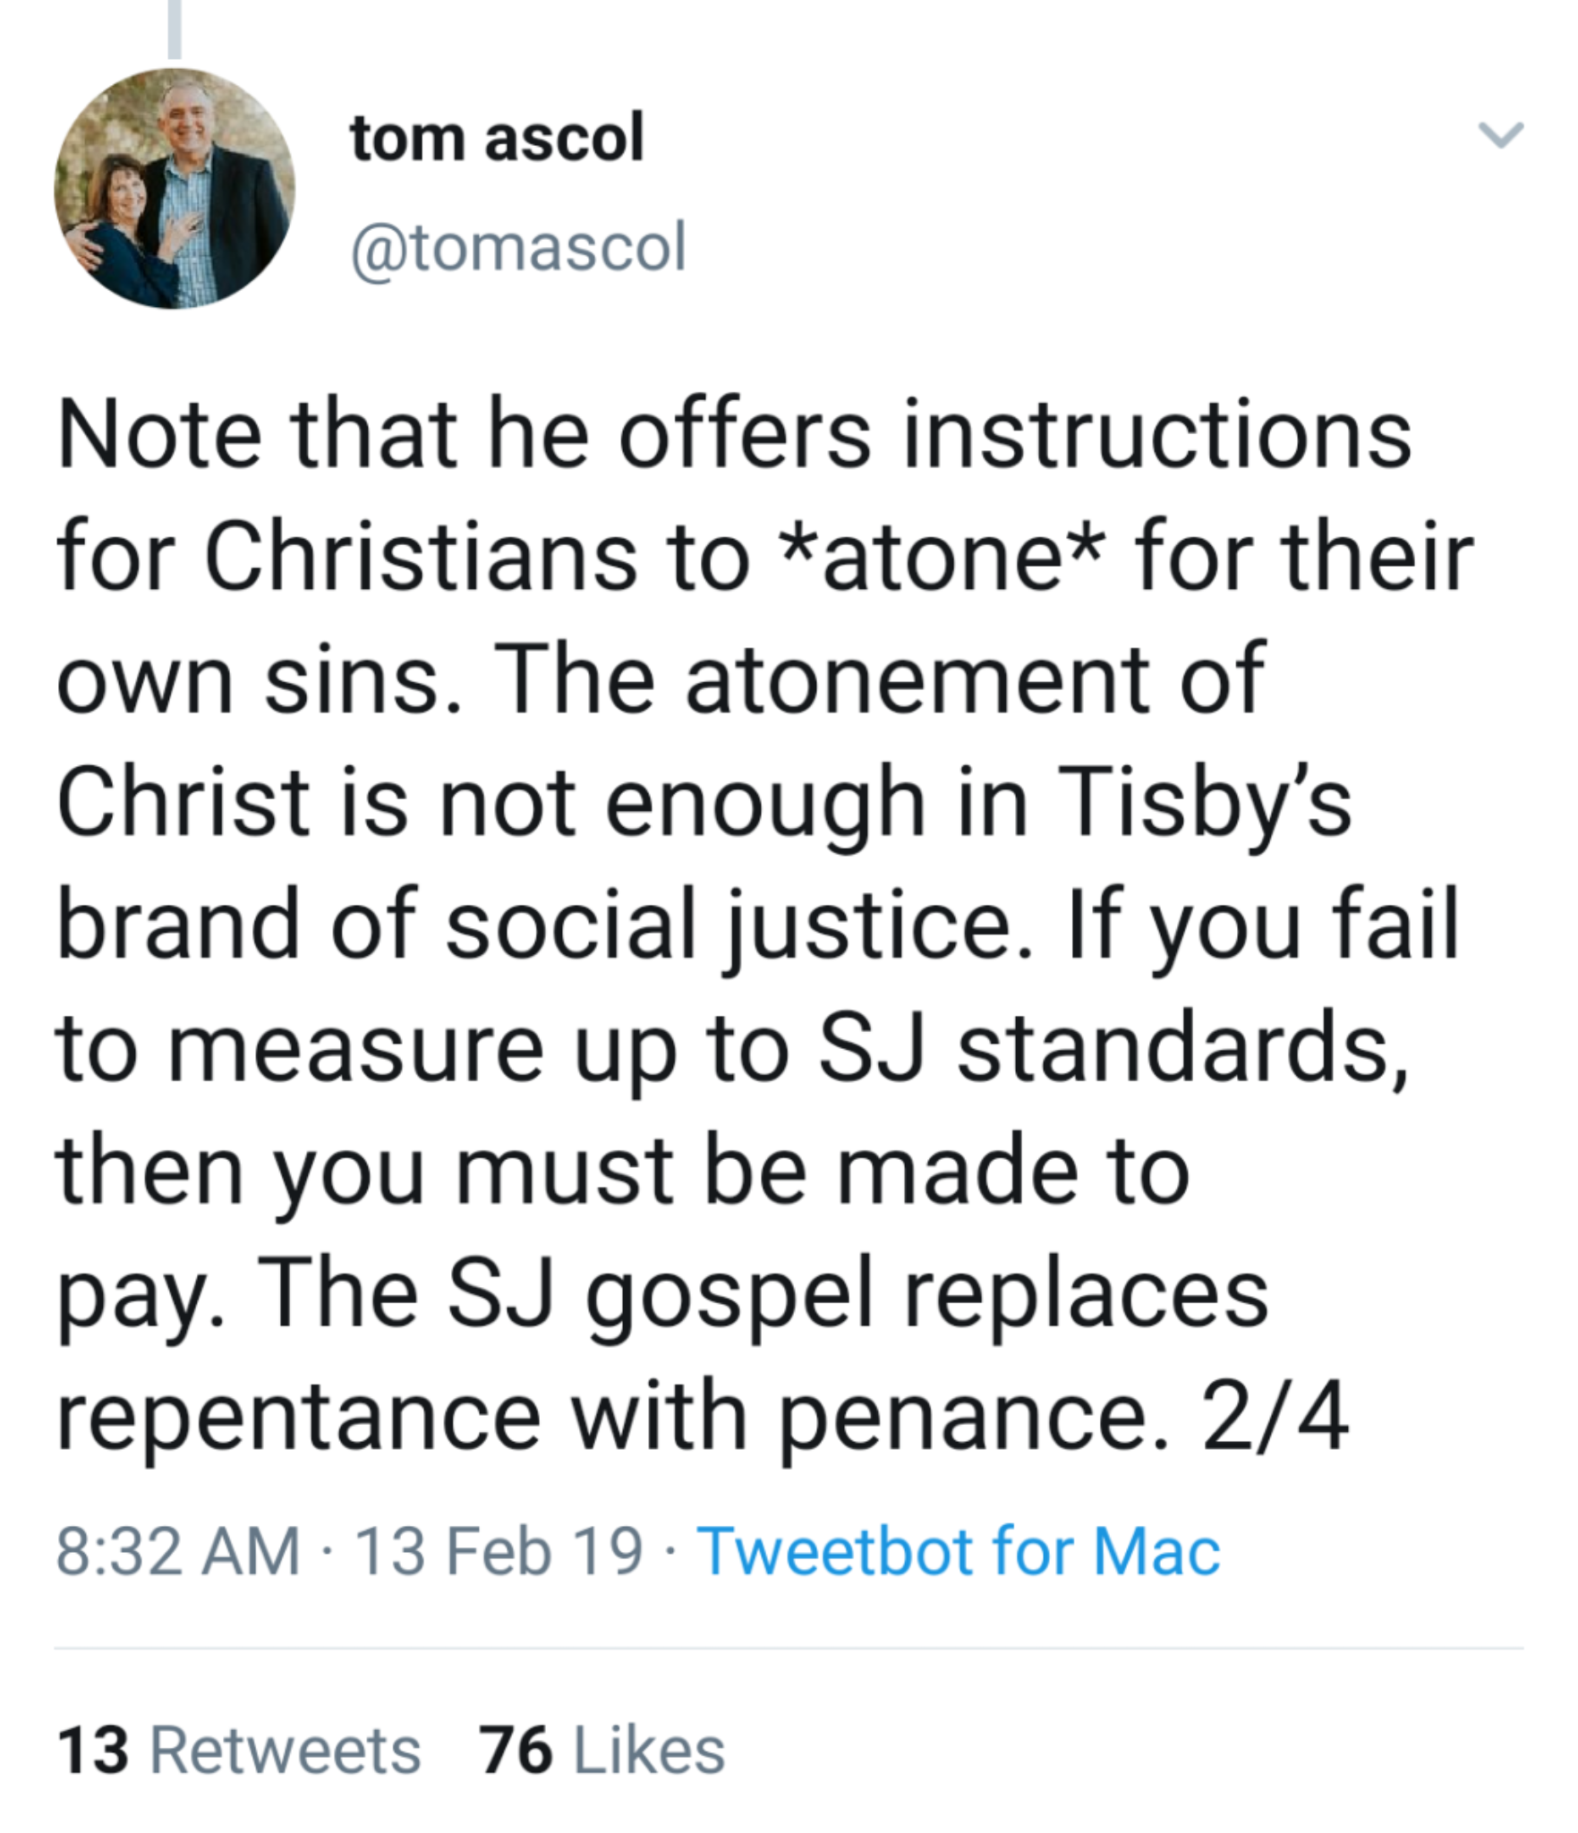Open the tom ascol display name
This screenshot has width=1578, height=1833.
497,139
